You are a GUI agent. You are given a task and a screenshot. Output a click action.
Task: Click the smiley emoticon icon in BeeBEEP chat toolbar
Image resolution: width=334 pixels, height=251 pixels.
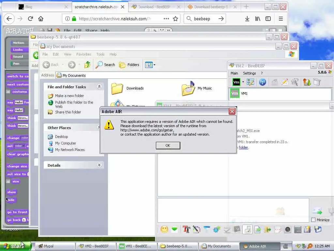coord(164,229)
